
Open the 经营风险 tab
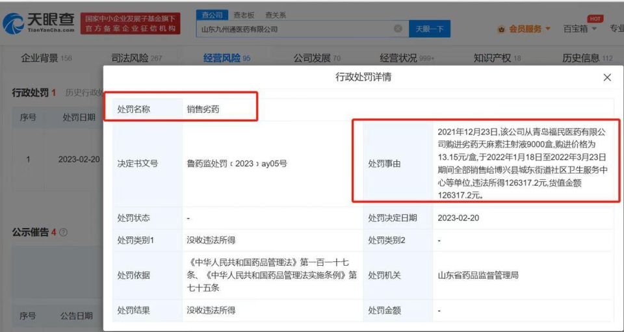tap(227, 58)
